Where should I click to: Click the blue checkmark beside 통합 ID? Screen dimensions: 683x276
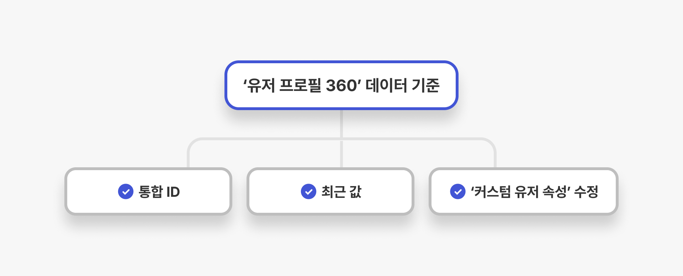tap(126, 192)
